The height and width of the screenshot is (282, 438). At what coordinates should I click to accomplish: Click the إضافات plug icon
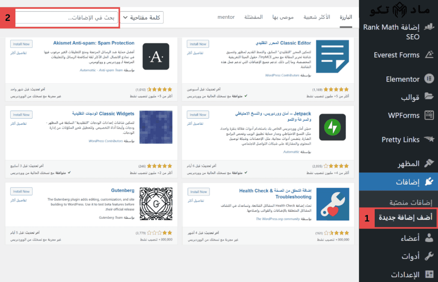tap(429, 182)
